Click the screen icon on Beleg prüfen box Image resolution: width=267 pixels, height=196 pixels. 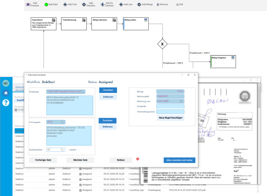(x=146, y=20)
